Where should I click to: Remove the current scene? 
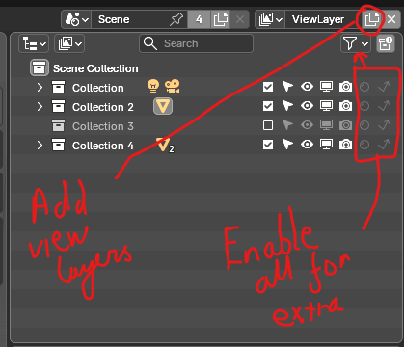point(240,19)
